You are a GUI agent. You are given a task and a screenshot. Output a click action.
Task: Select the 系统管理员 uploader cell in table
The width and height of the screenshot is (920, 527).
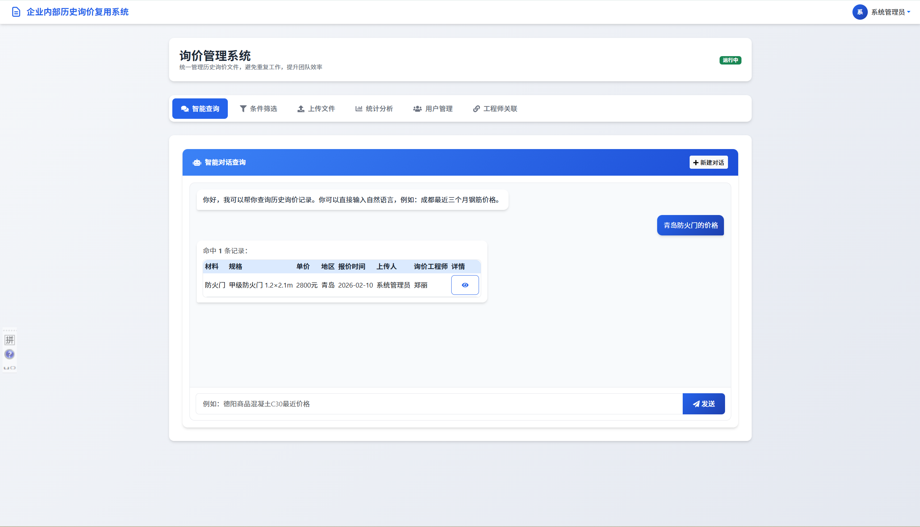(393, 285)
